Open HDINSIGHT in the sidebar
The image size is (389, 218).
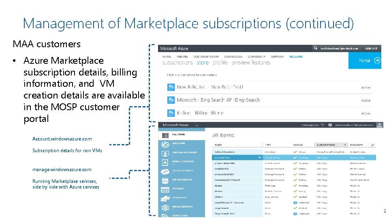(182, 199)
